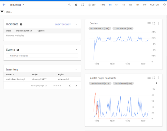Toggle legend on InnoDB Pages chart
The image size is (167, 131).
coord(149,78)
